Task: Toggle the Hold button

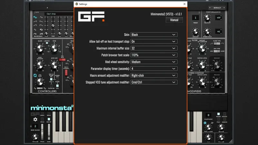Action: click(42, 119)
